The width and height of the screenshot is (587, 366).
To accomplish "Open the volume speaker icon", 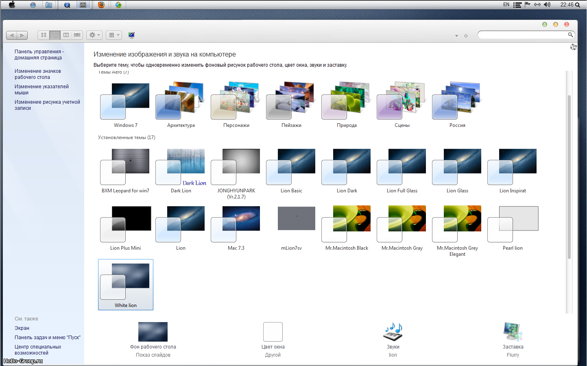I will pos(547,5).
